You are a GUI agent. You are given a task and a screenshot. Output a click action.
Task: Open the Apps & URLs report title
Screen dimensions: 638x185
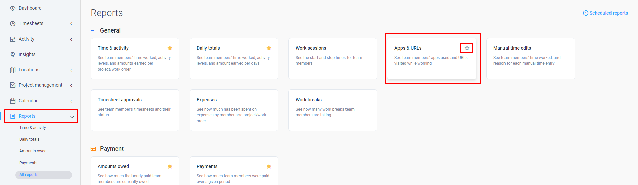[x=408, y=48]
